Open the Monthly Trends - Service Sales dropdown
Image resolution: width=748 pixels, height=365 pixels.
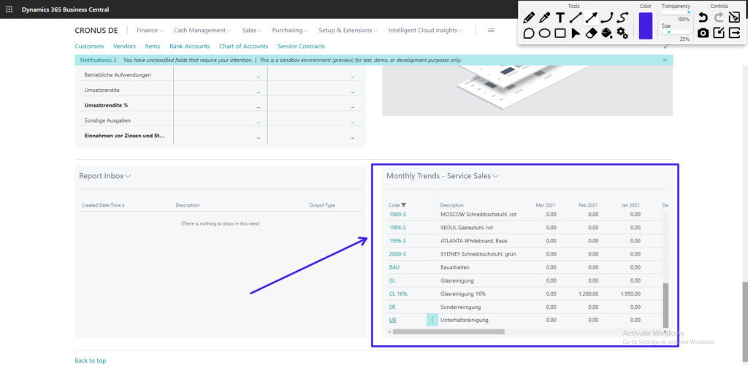coord(495,176)
